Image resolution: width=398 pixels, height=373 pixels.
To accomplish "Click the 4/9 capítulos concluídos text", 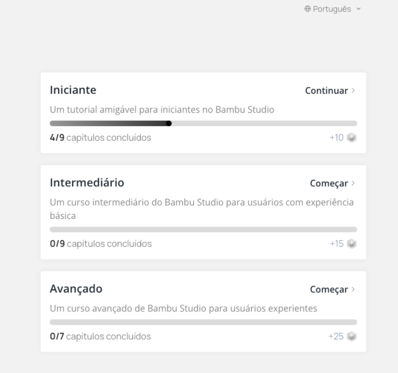I will [101, 138].
